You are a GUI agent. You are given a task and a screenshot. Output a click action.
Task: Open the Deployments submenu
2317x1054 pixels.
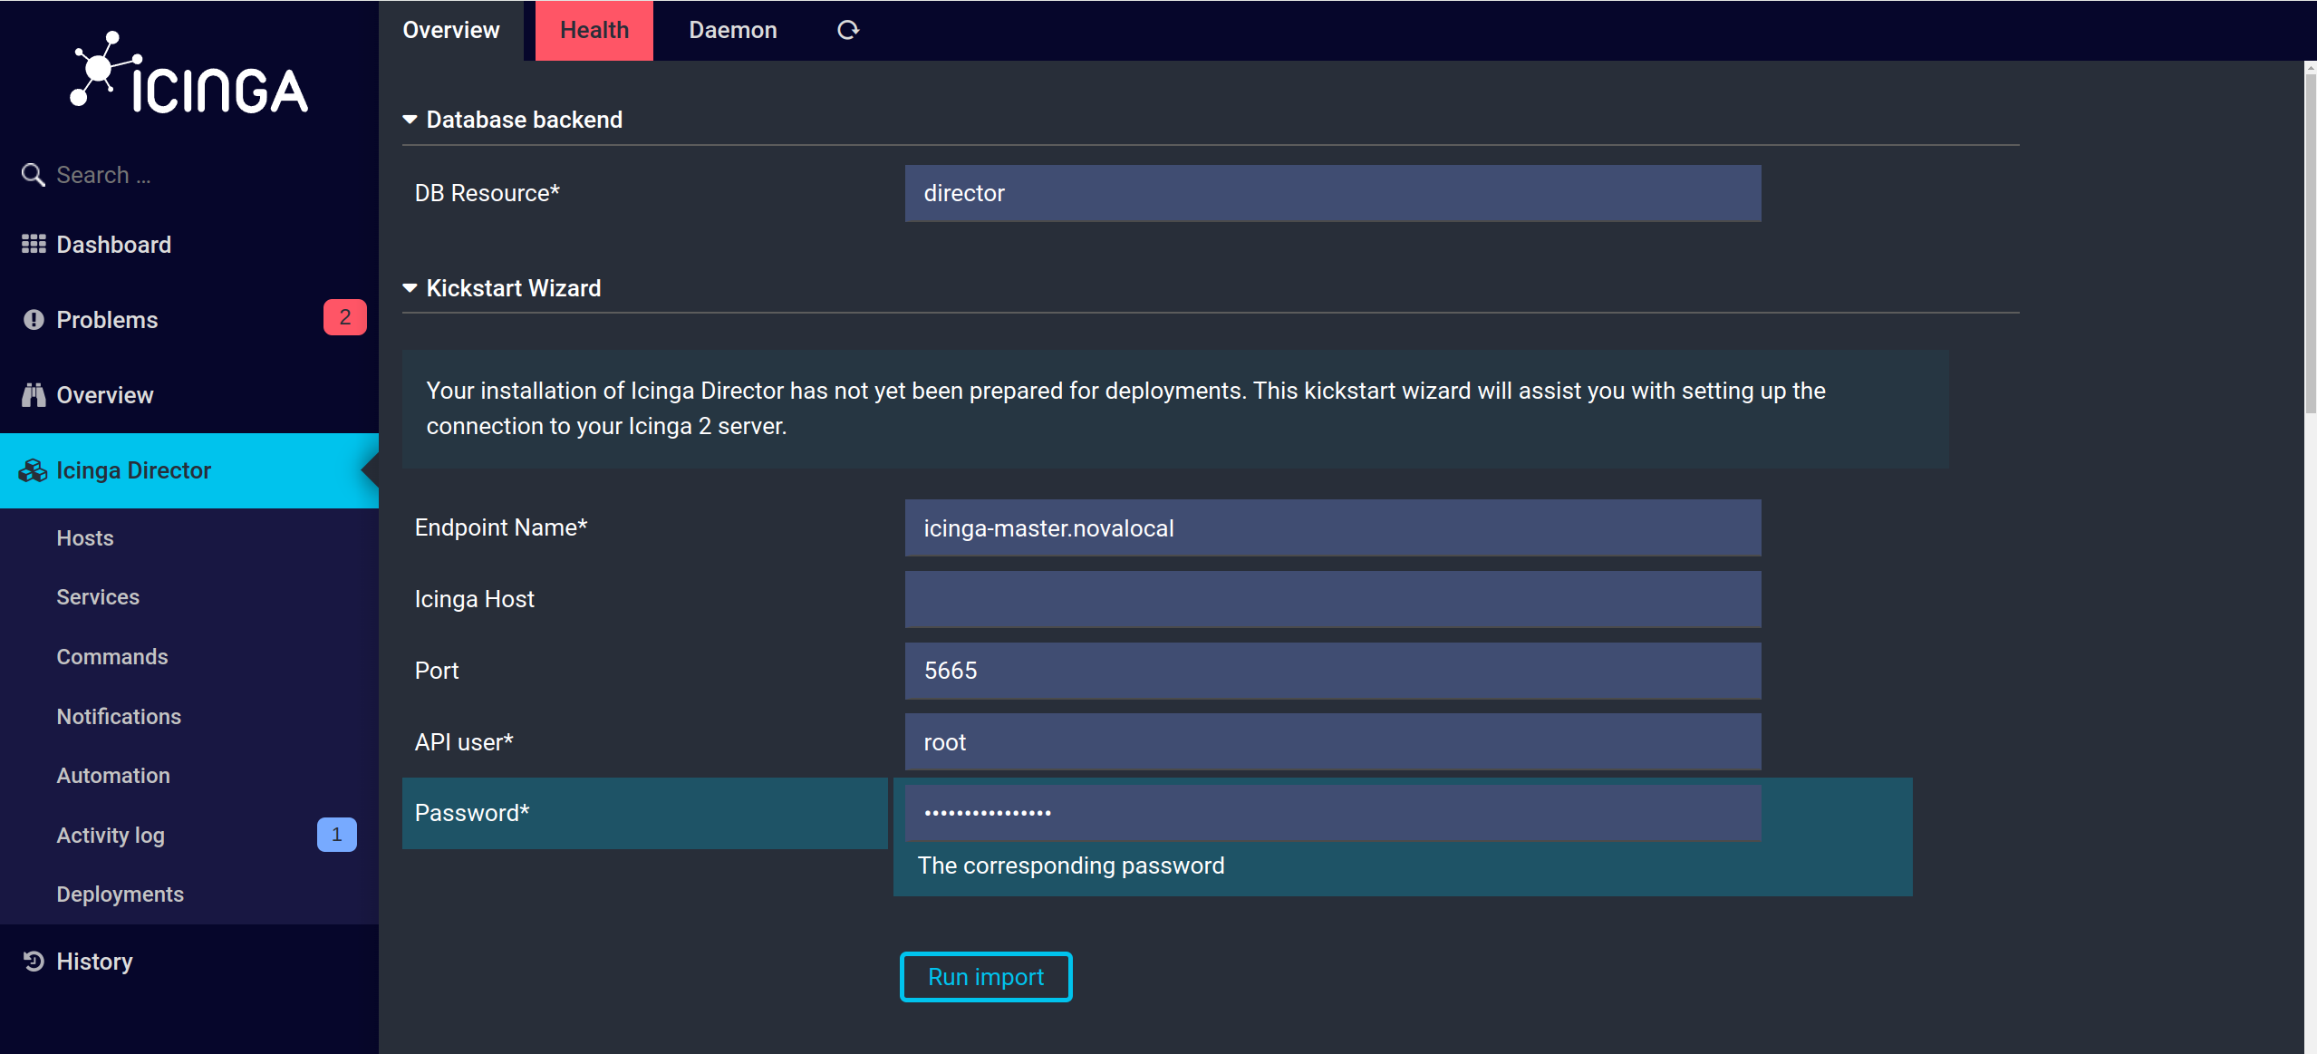coord(189,894)
